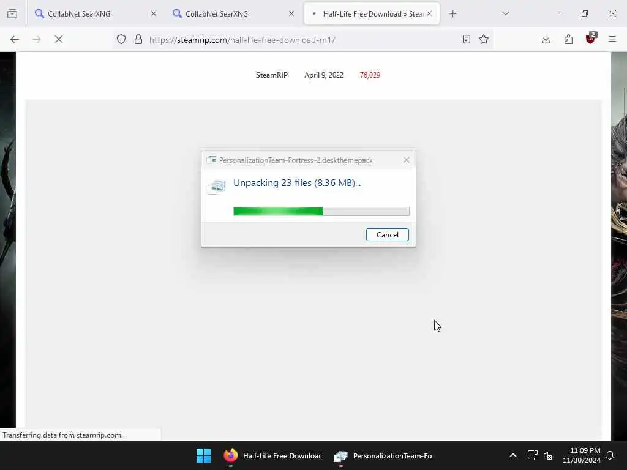
Task: Open the Firefox downloads panel
Action: pyautogui.click(x=546, y=39)
